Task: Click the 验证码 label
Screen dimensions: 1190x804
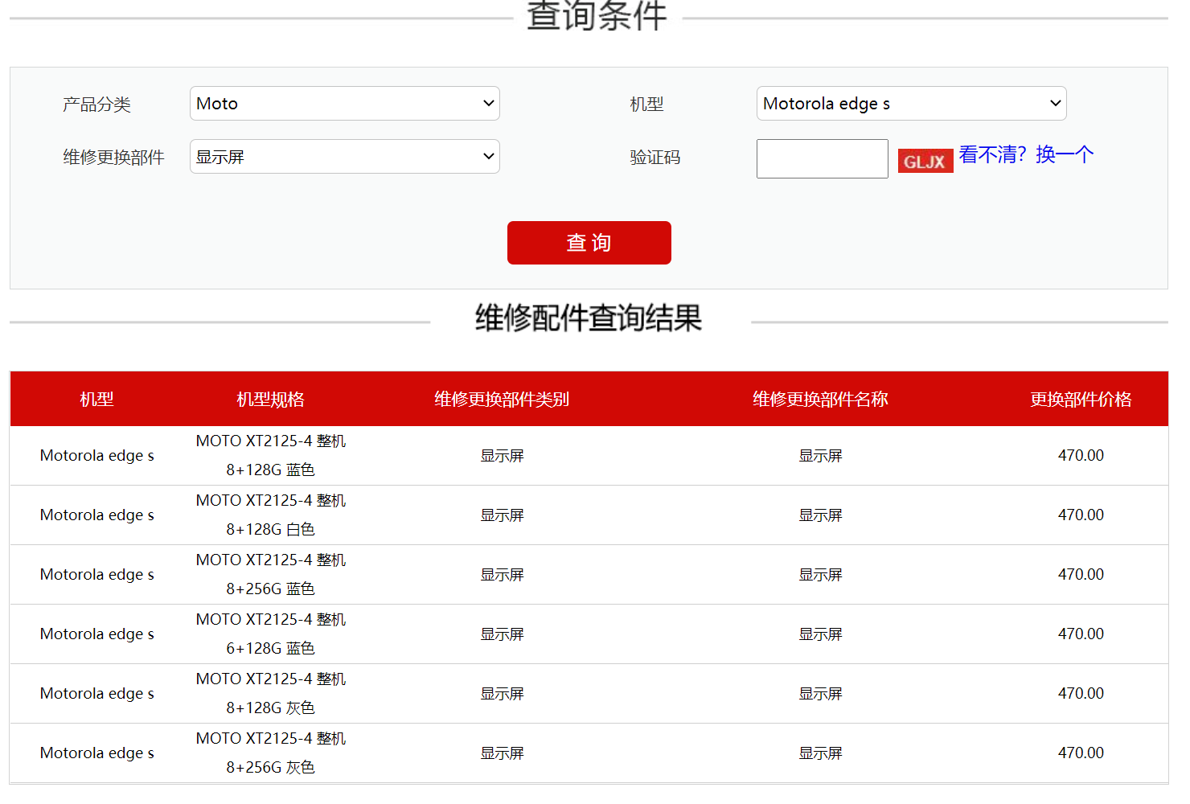Action: click(x=654, y=158)
